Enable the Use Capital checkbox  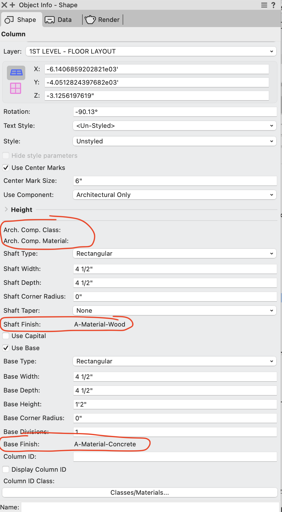(6, 336)
